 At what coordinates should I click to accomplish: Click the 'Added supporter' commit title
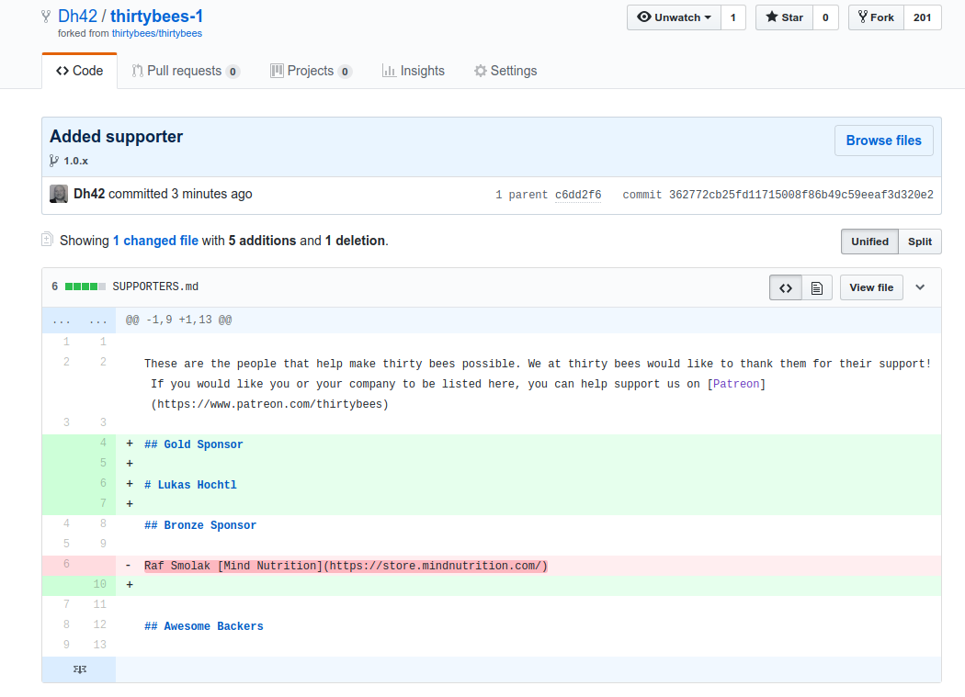coord(117,137)
